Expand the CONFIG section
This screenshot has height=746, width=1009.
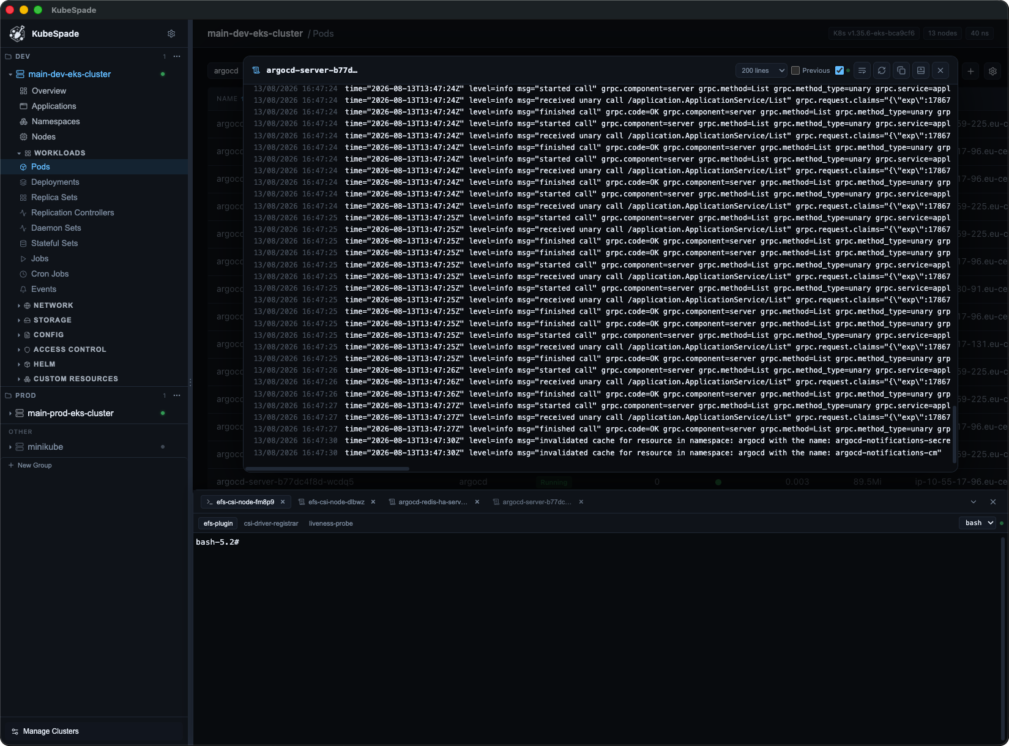pos(19,335)
